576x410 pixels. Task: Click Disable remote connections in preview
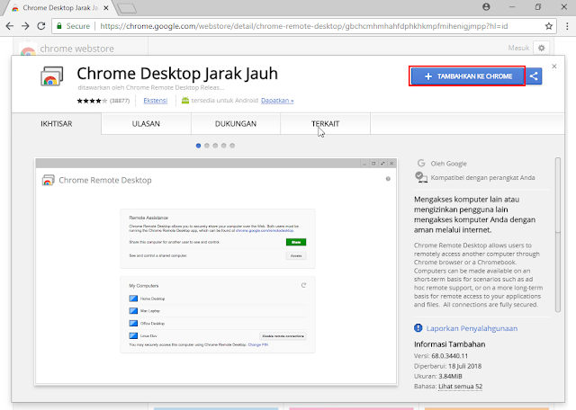click(x=283, y=336)
